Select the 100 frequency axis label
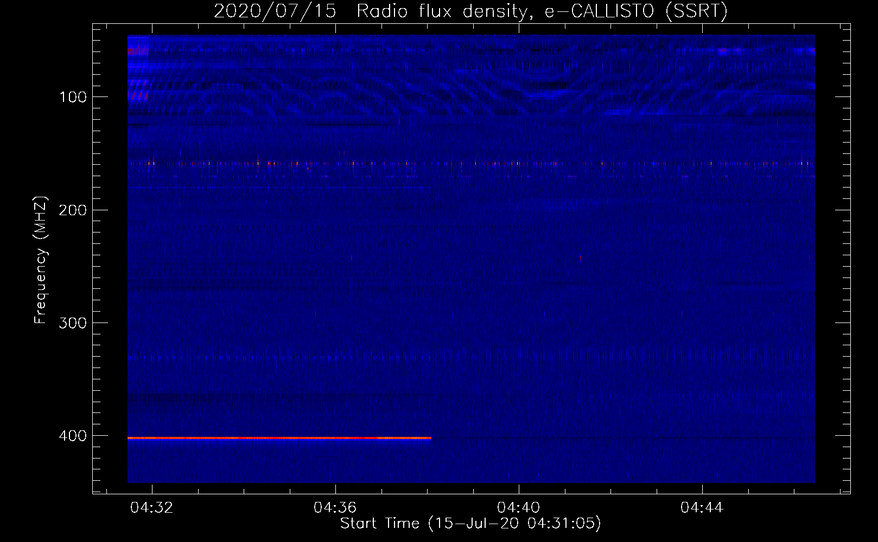 73,98
